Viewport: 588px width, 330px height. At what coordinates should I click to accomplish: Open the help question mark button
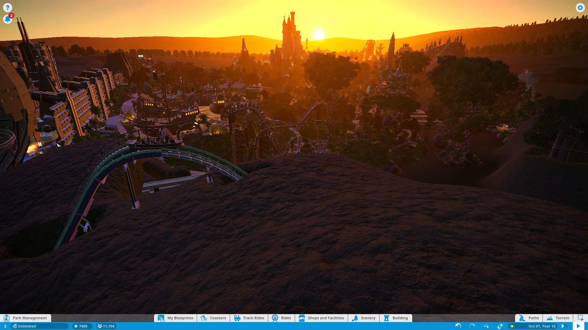click(x=7, y=7)
